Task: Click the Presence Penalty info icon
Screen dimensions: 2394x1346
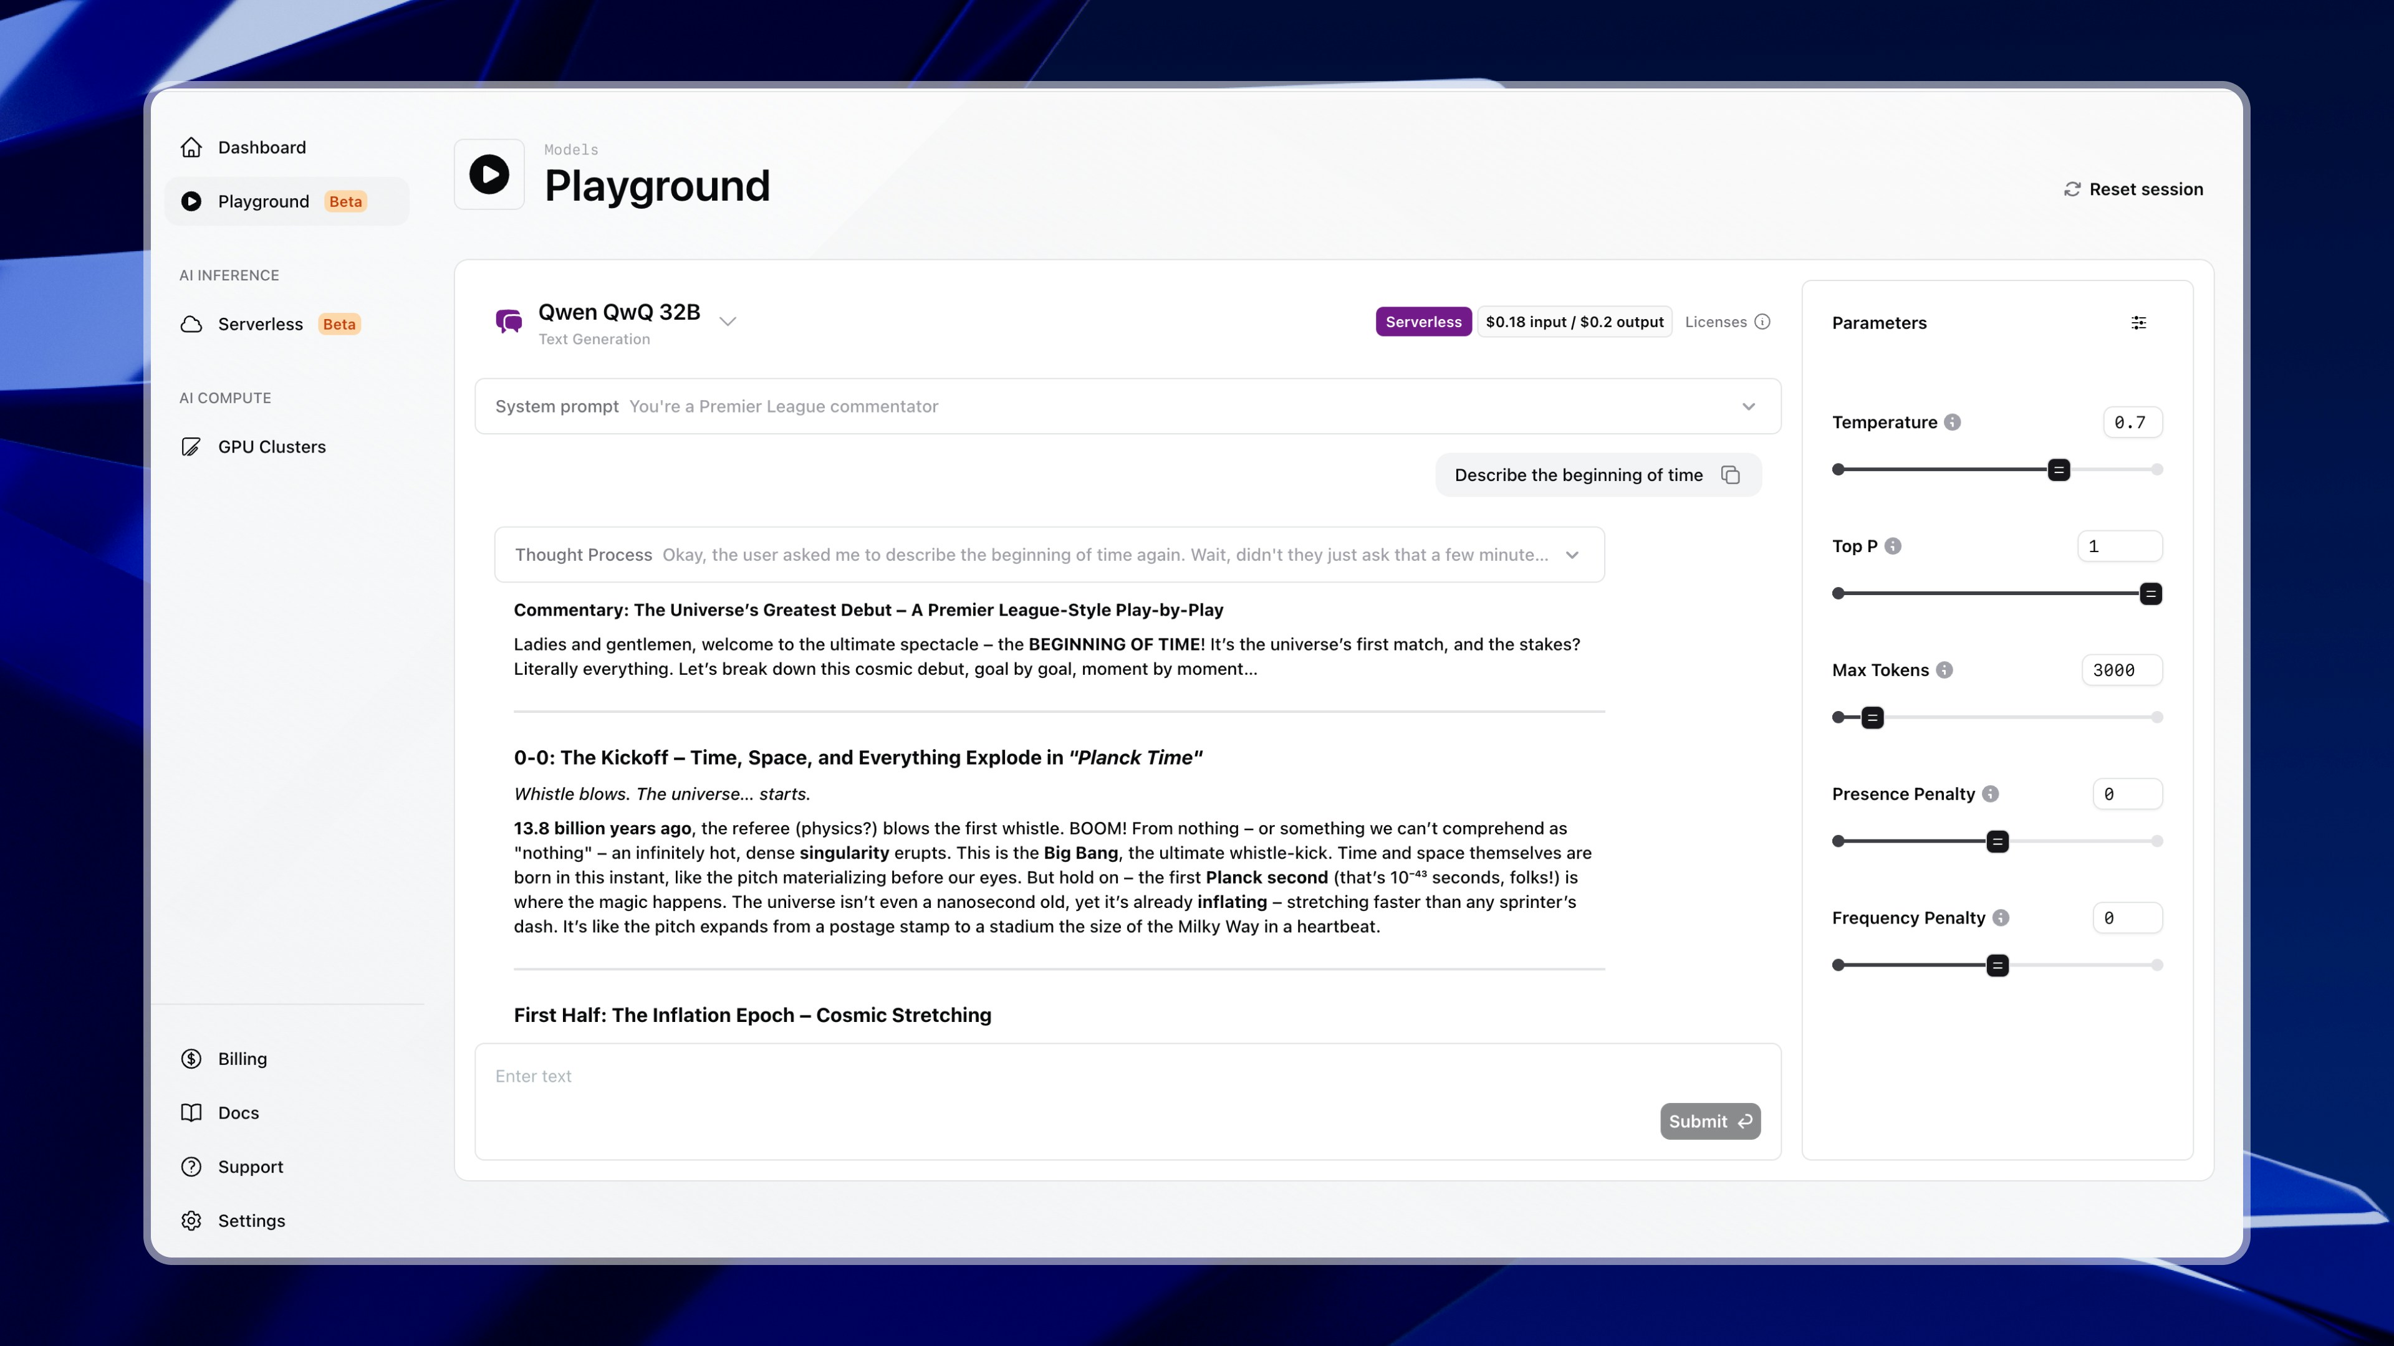Action: tap(1990, 795)
